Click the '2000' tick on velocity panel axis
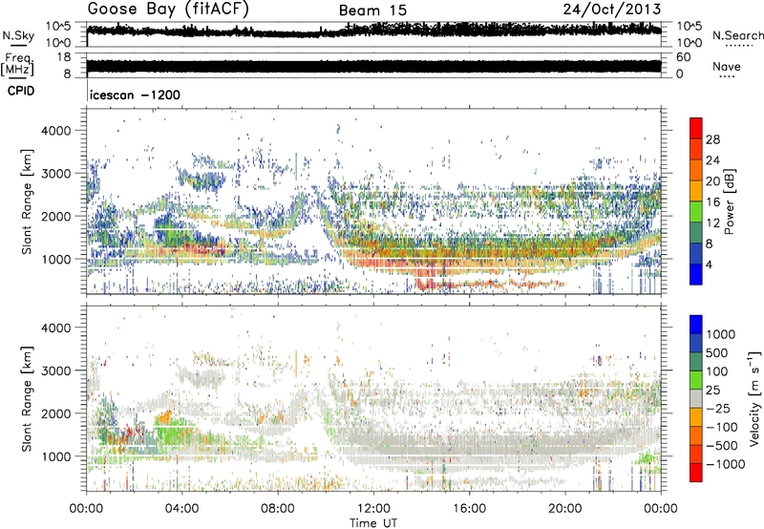Viewport: 764px width, 529px height. coord(56,413)
